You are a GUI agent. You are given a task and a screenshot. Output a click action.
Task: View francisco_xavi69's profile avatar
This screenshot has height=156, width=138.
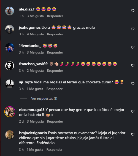tap(10, 66)
